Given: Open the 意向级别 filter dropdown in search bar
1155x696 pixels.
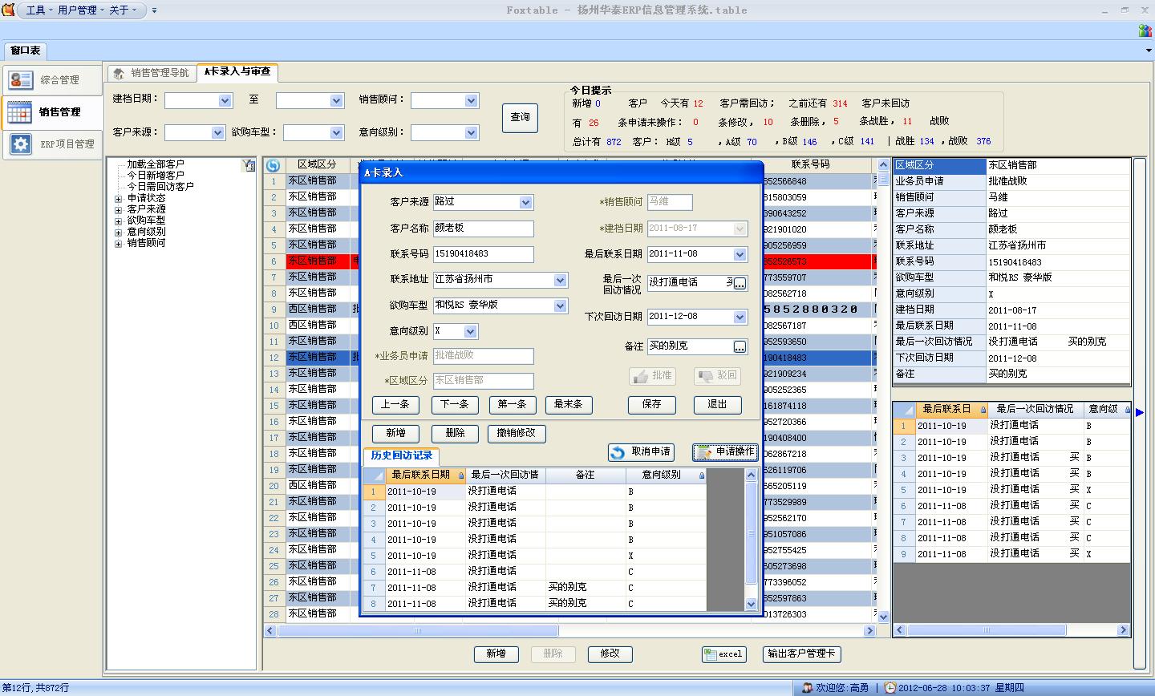Looking at the screenshot, I should [472, 132].
